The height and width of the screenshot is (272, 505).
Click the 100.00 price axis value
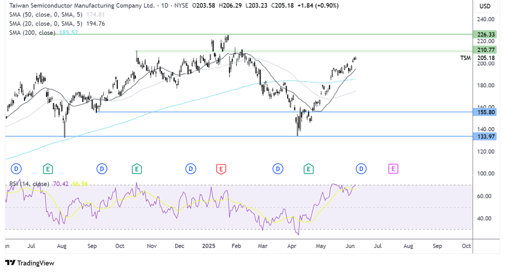pos(486,173)
